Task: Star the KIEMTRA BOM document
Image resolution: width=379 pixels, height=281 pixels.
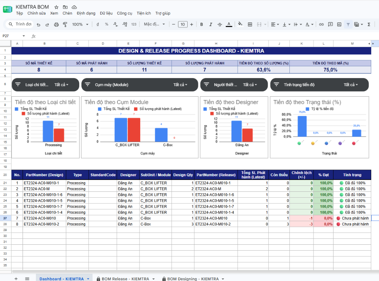Action: [x=56, y=7]
